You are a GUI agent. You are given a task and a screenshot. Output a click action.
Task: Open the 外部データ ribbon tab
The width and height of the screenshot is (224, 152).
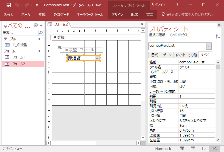coord(61,15)
